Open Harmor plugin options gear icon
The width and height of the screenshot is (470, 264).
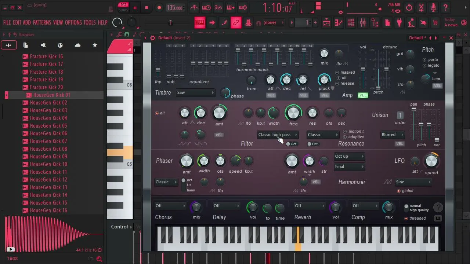point(153,38)
